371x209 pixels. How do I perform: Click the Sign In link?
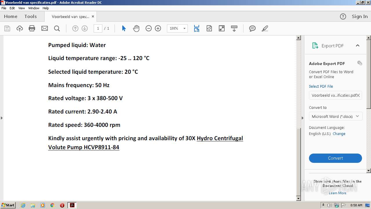(360, 17)
